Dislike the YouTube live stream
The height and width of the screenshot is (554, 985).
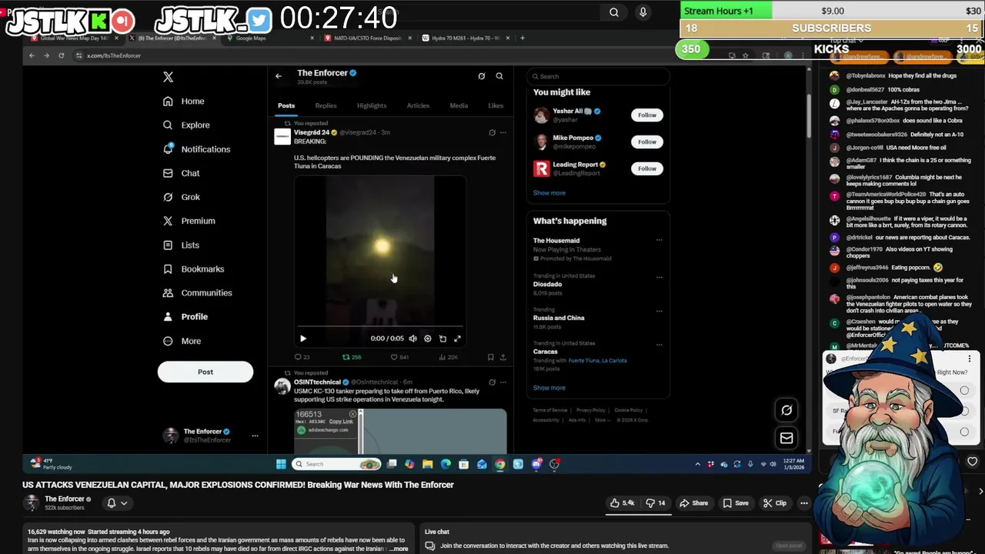pos(656,503)
